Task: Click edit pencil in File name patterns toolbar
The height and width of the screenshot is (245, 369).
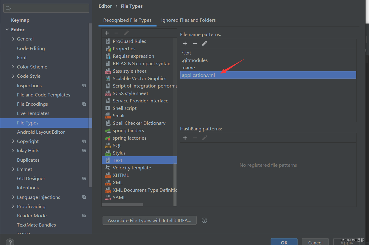Action: tap(204, 43)
